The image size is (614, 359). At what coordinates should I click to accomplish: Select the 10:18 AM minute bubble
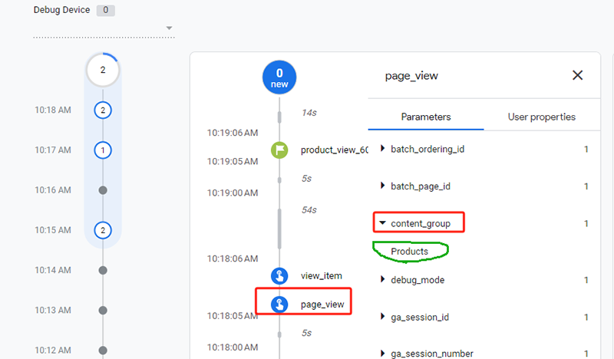coord(103,110)
